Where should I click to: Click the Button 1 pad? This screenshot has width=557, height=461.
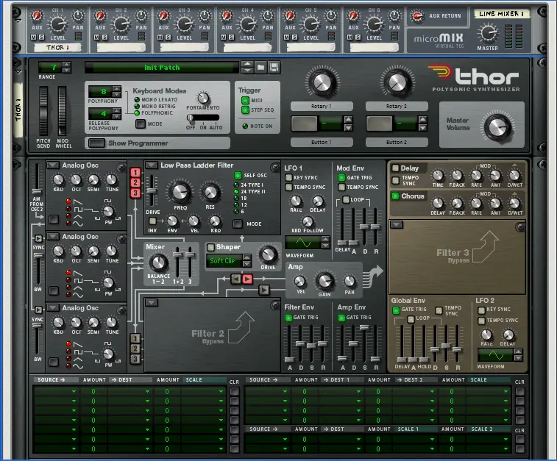[x=304, y=124]
